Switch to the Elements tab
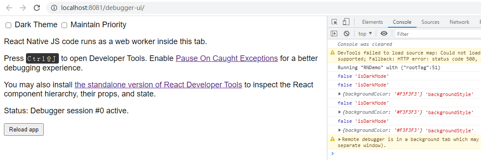The image size is (481, 160). tap(372, 22)
